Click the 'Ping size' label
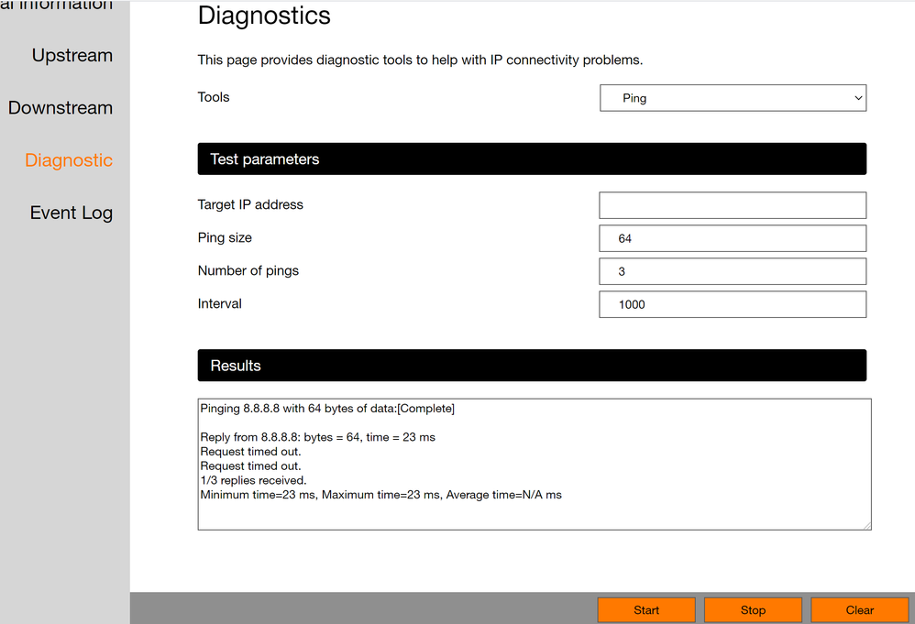Screen dimensions: 915x624 coord(225,238)
